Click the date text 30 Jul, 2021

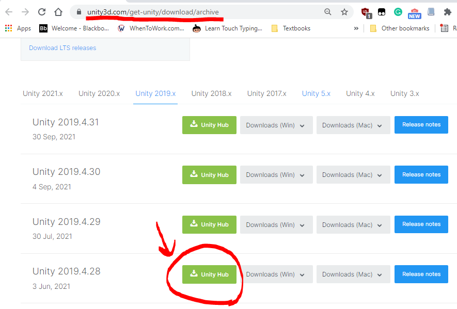click(x=52, y=236)
